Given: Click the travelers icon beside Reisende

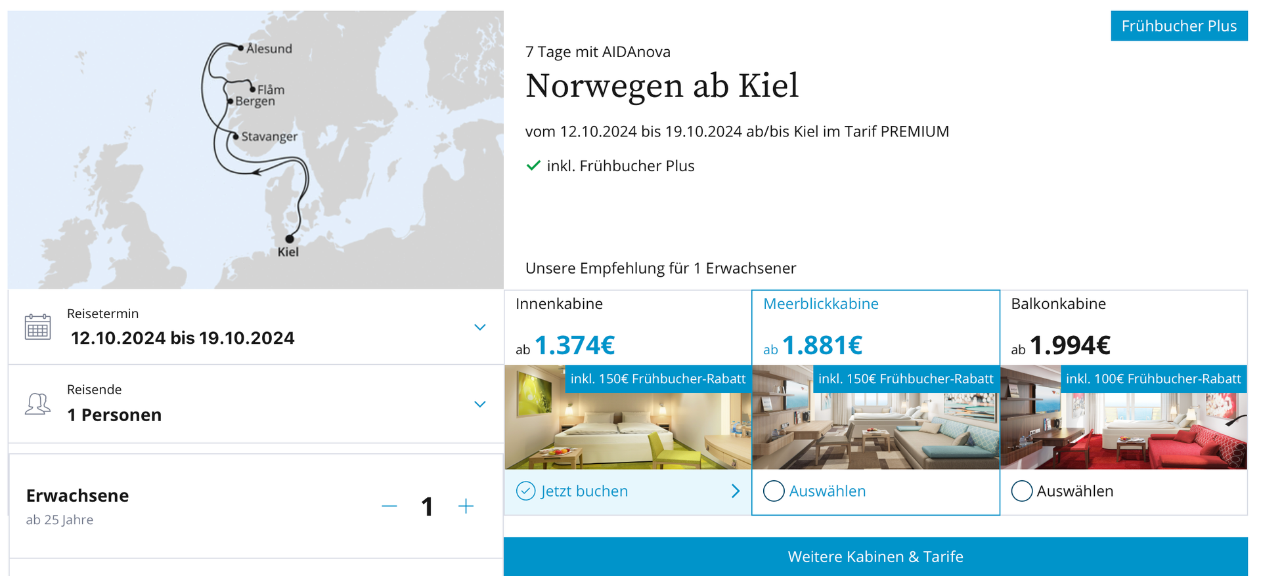Looking at the screenshot, I should click(37, 403).
